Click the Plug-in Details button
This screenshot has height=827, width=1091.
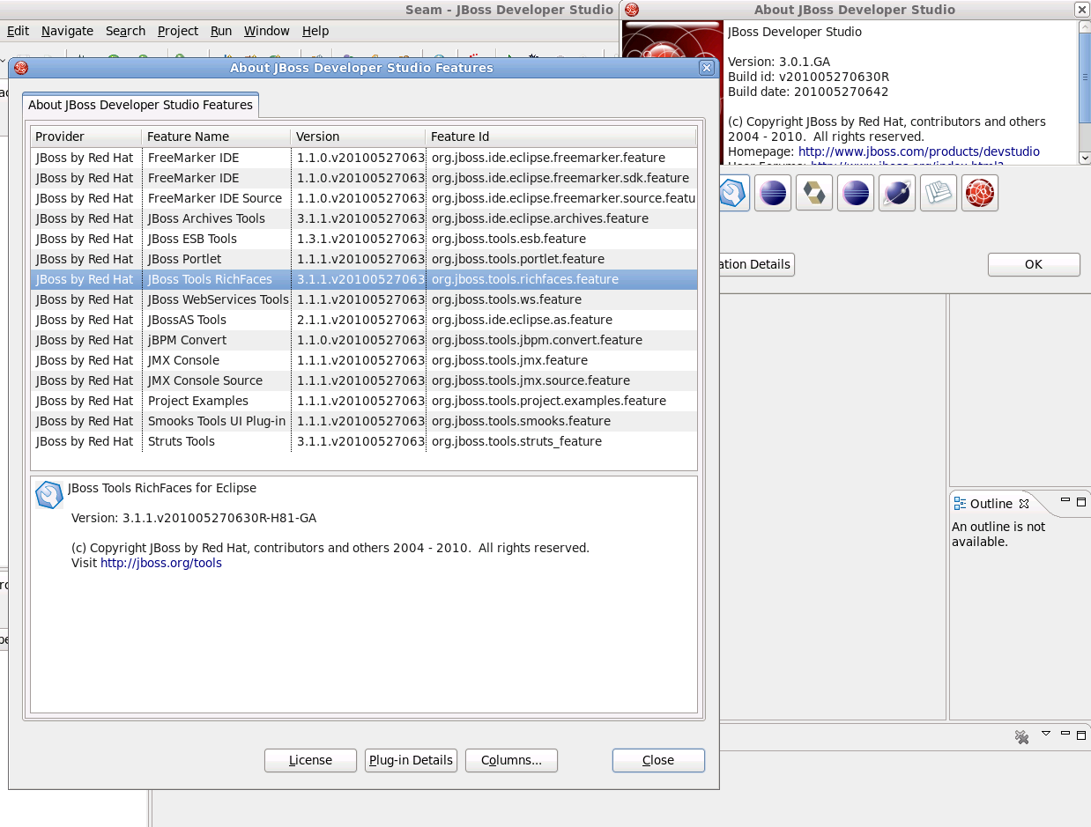click(x=411, y=760)
